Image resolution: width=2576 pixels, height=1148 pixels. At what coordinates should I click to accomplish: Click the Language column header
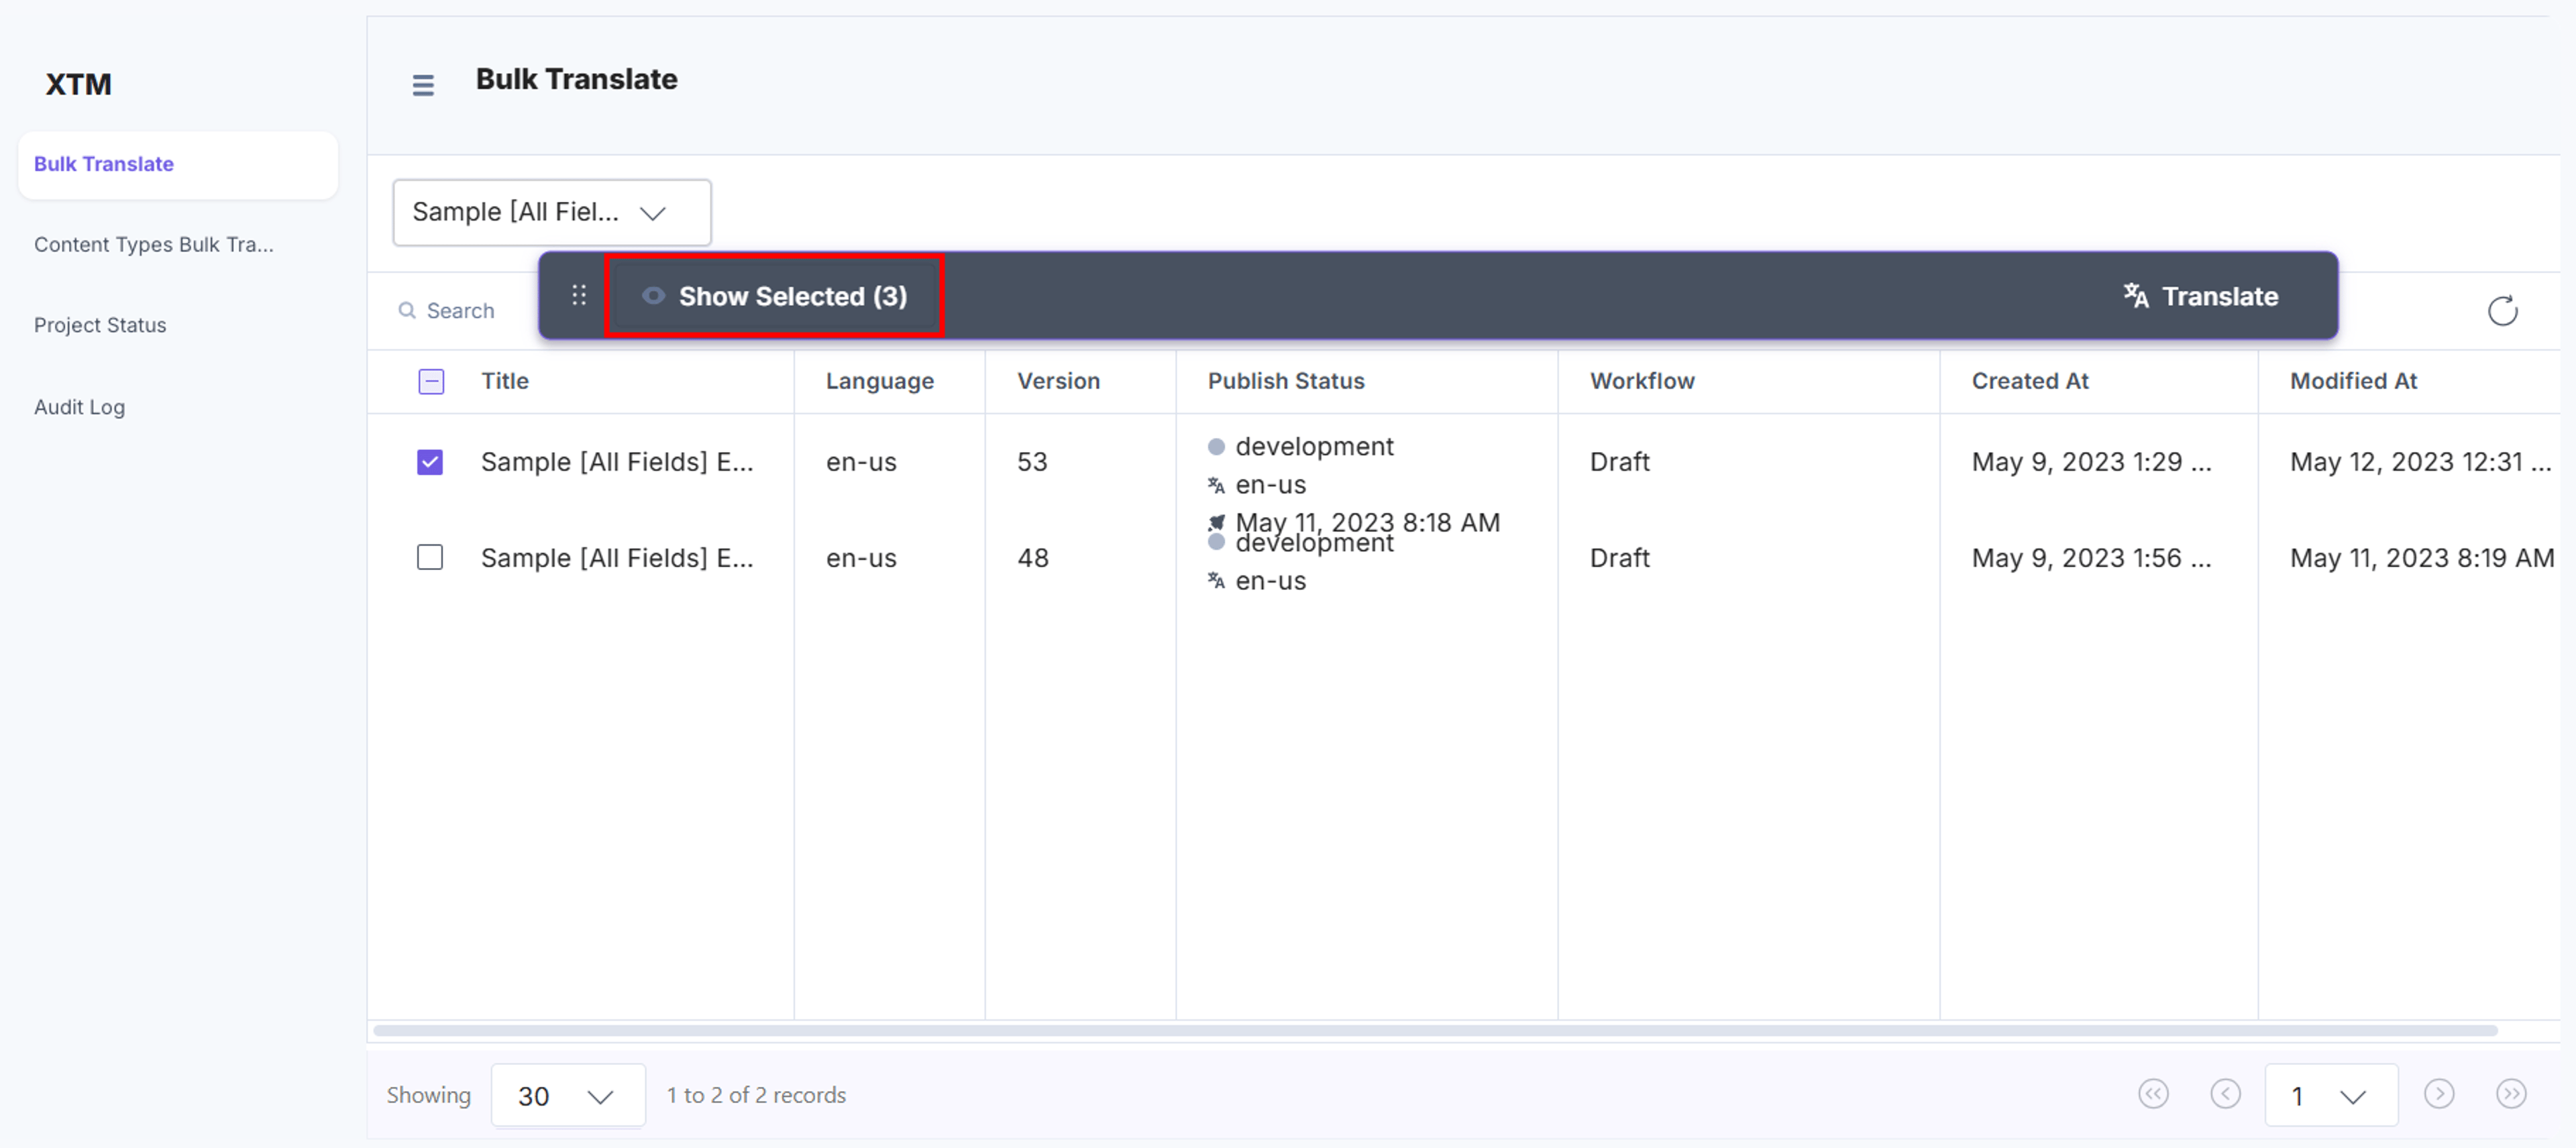pyautogui.click(x=880, y=381)
